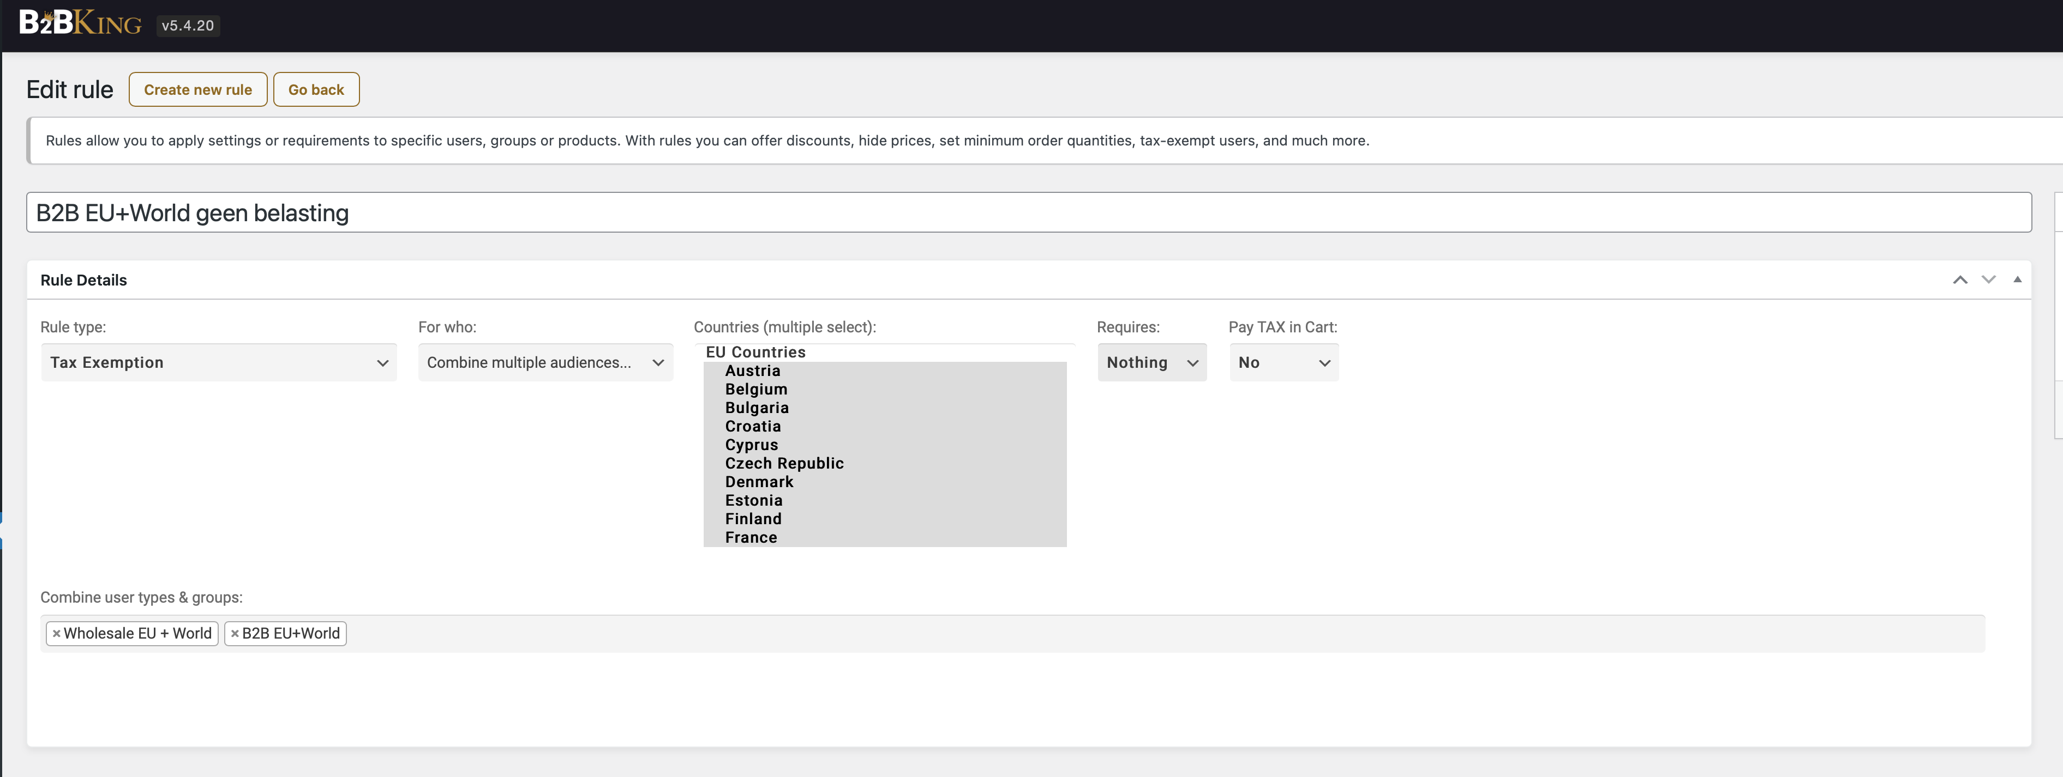Remove the B2B EU+World tag
This screenshot has height=777, width=2063.
(235, 634)
